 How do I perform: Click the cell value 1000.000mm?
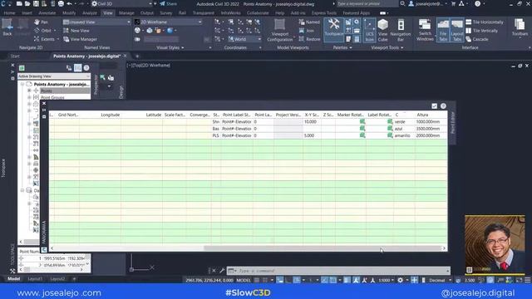[428, 122]
